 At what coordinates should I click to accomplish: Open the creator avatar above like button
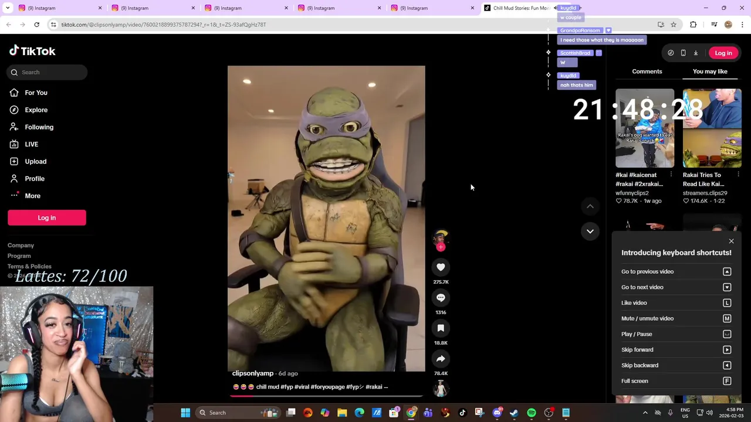[441, 237]
